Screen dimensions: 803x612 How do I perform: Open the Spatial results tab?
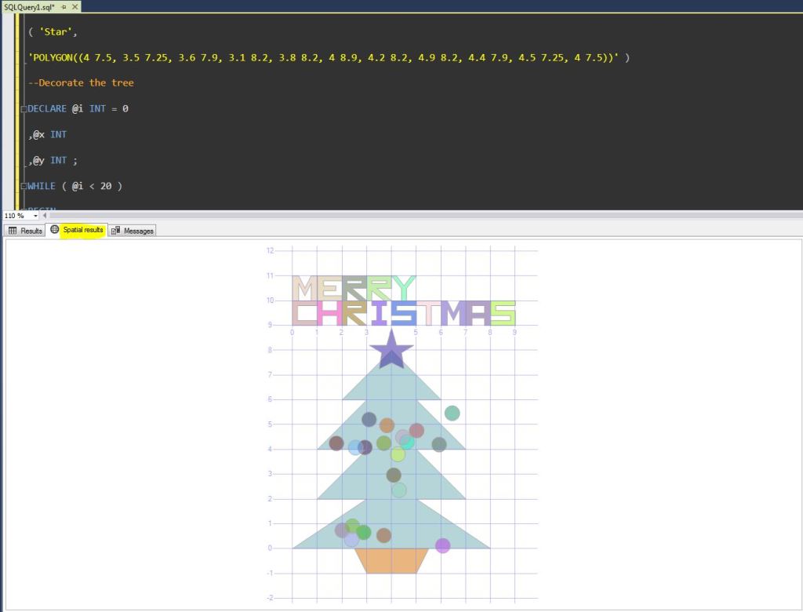(x=77, y=230)
